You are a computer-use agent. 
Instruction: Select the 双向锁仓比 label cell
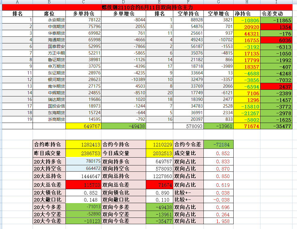(x=123, y=193)
